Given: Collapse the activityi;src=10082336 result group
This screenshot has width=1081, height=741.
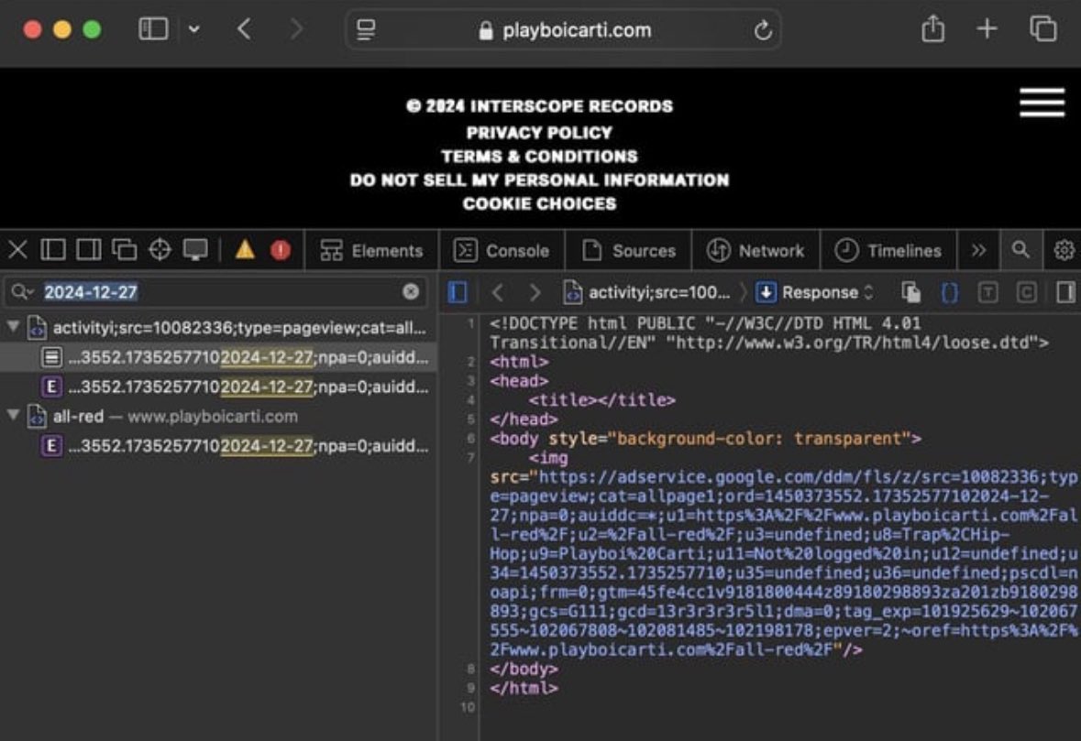Looking at the screenshot, I should (13, 327).
